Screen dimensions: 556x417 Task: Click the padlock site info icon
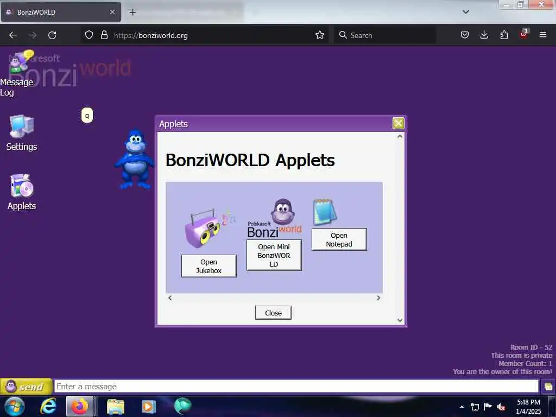[x=104, y=35]
